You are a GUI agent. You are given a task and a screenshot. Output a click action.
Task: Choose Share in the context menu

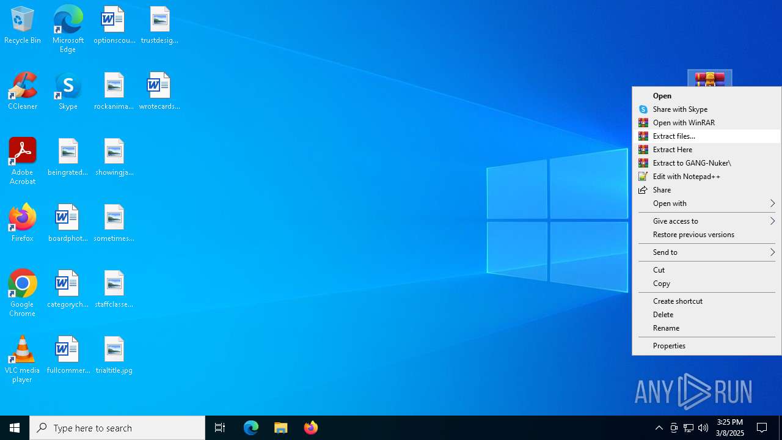coord(707,190)
